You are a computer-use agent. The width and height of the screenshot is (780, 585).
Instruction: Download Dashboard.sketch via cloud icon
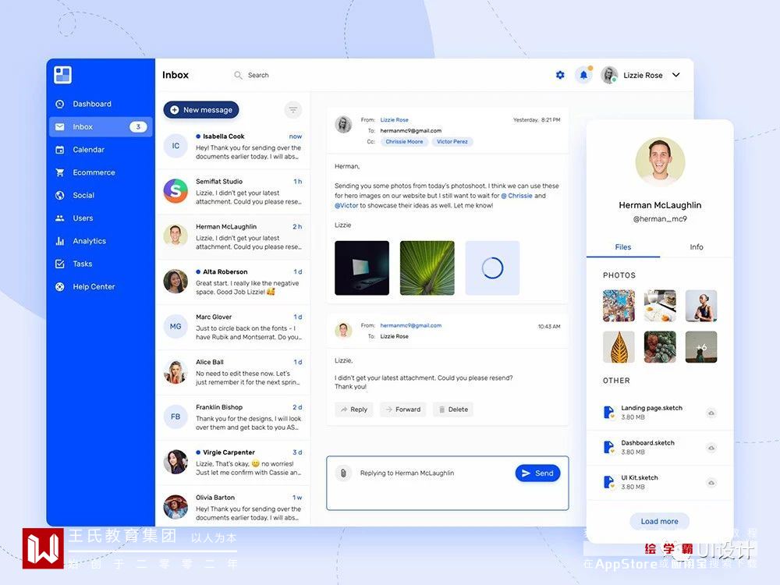point(711,448)
